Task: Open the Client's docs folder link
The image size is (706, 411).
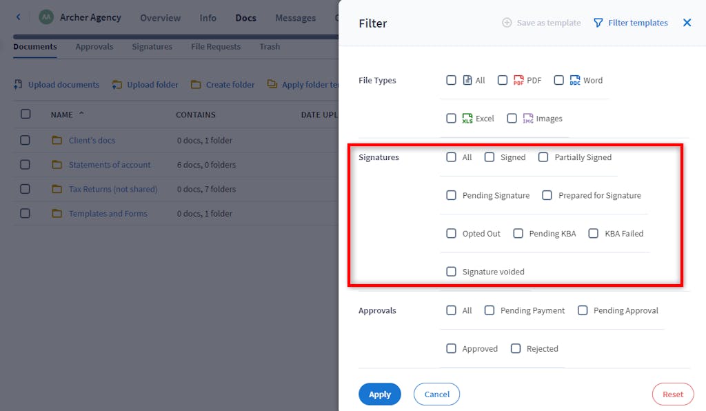Action: (x=92, y=141)
